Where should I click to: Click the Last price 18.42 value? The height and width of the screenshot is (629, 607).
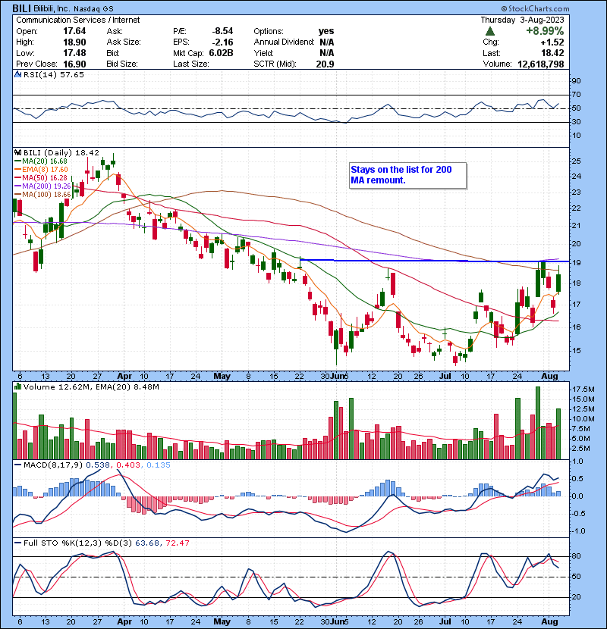click(552, 53)
